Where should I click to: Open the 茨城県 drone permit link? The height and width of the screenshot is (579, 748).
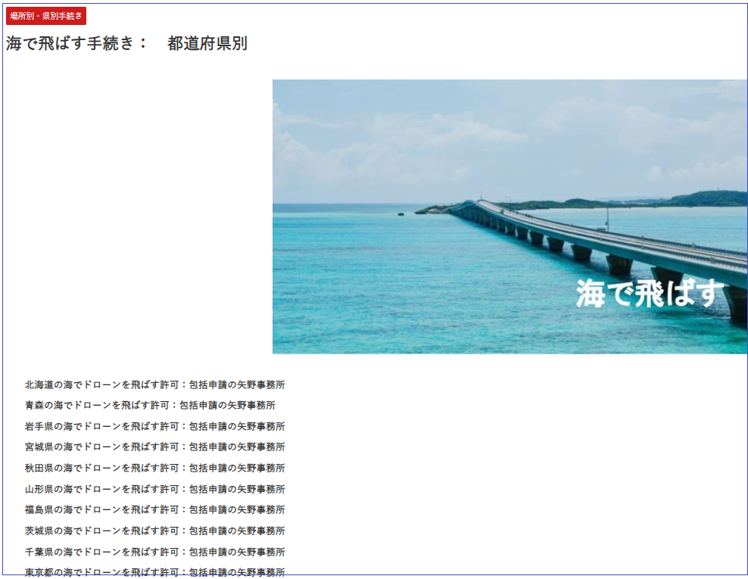click(154, 531)
